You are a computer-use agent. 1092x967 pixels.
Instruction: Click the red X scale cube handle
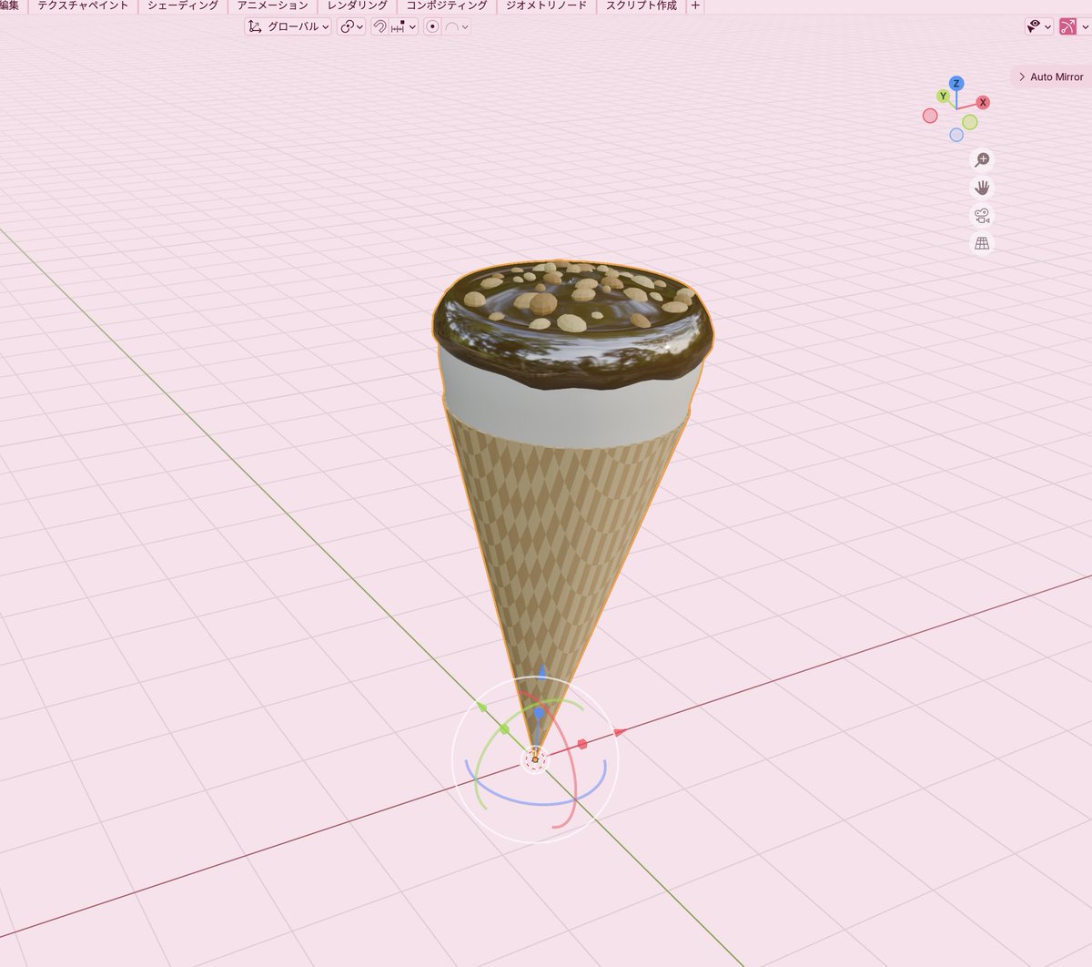[x=582, y=745]
